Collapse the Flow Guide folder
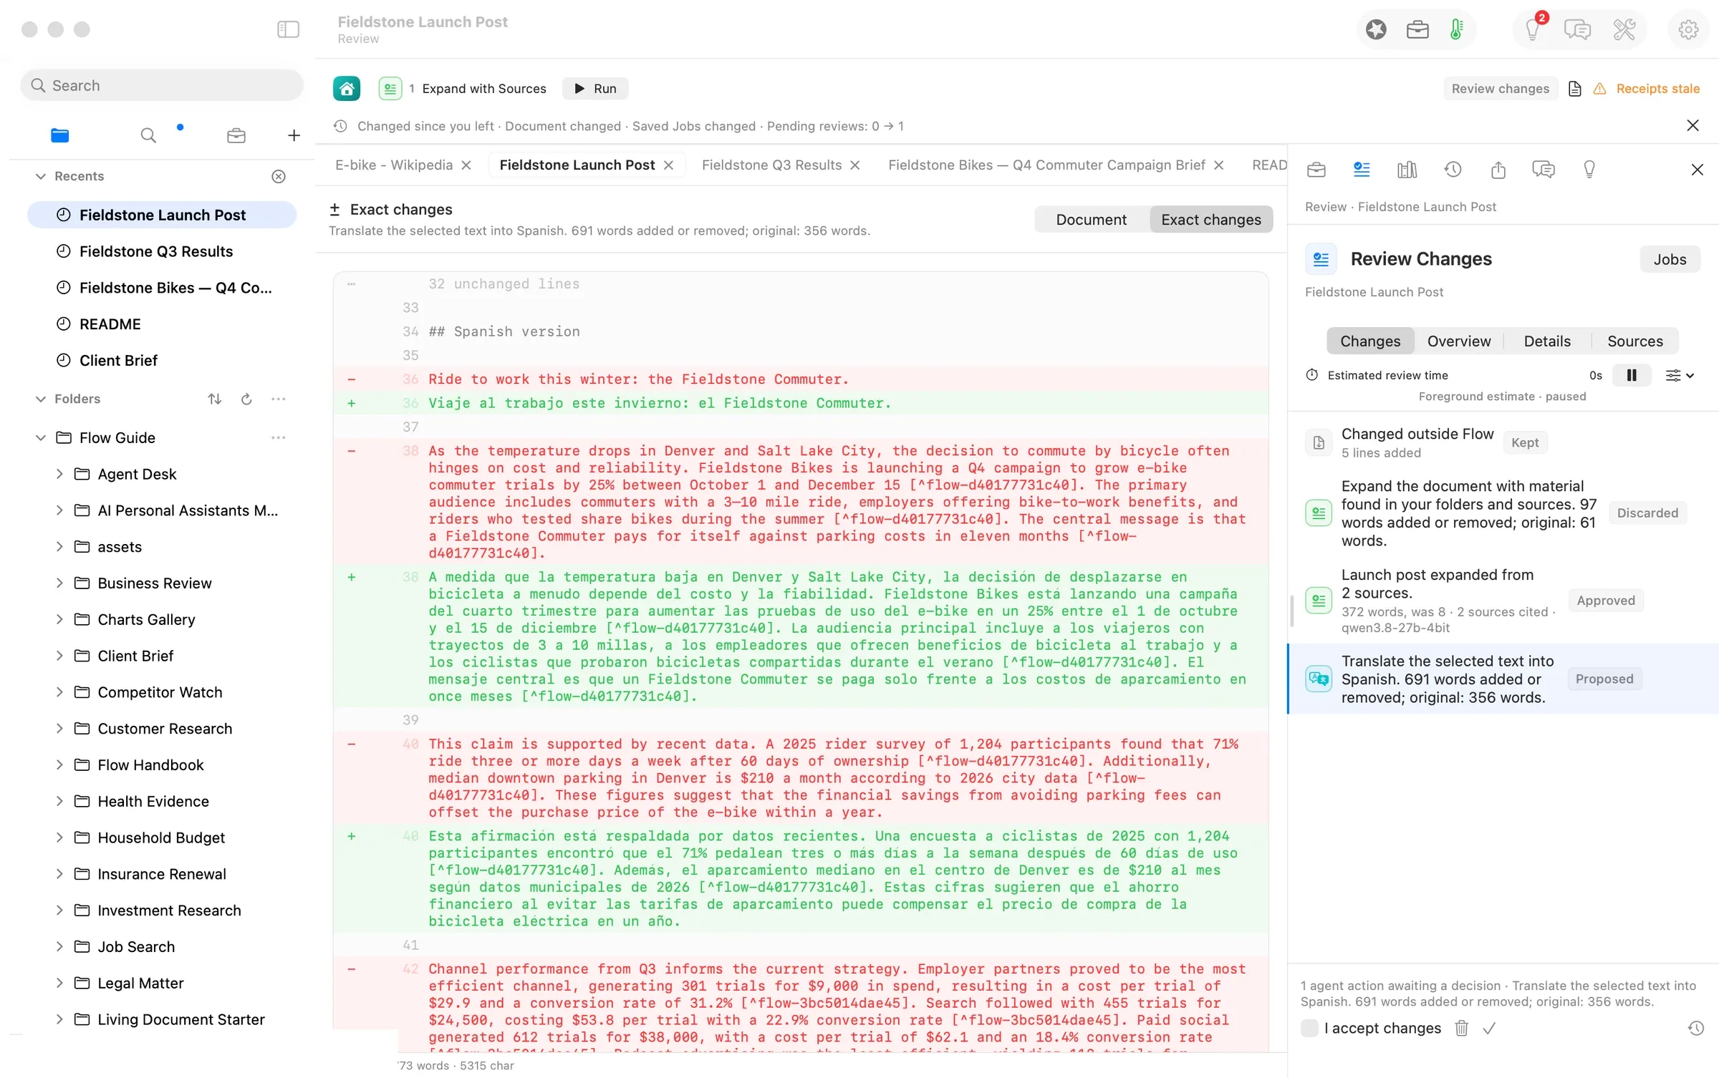 coord(41,438)
